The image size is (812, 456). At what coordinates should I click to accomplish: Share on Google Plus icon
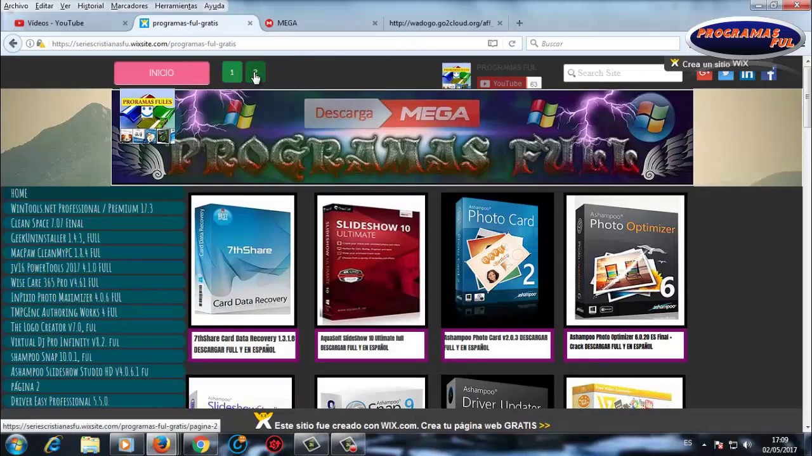tap(704, 74)
